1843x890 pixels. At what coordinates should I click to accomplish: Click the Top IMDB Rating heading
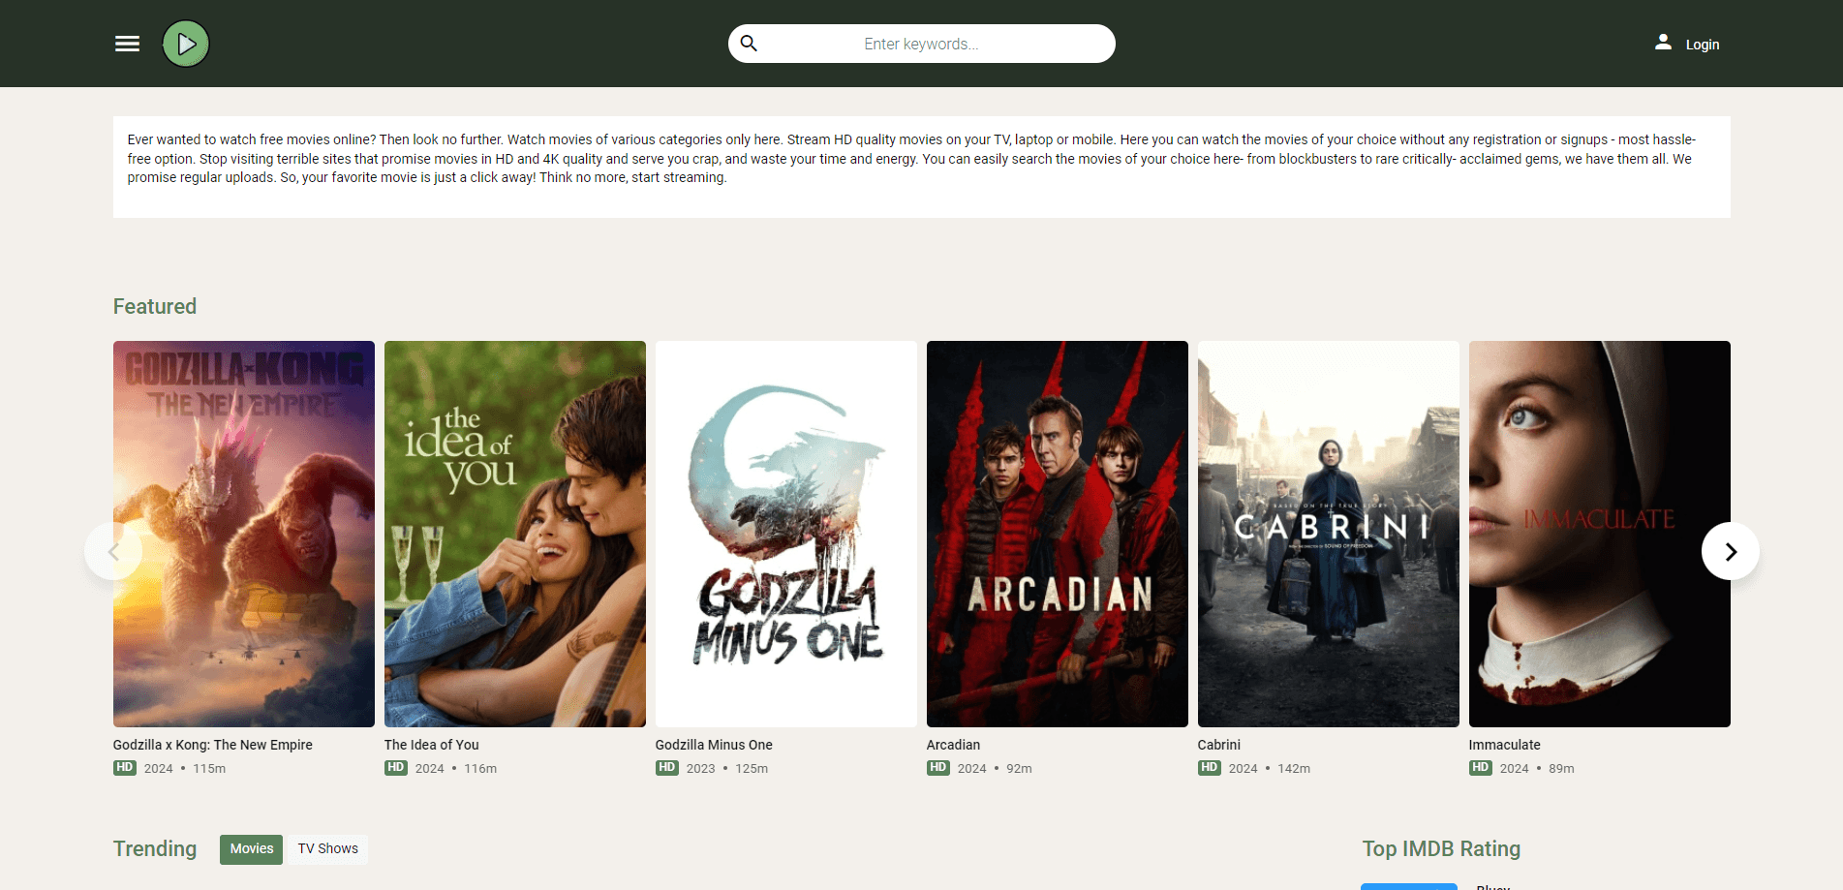pyautogui.click(x=1441, y=849)
